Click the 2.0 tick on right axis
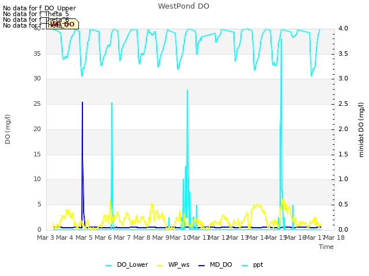The height and width of the screenshot is (276, 369). (343, 129)
